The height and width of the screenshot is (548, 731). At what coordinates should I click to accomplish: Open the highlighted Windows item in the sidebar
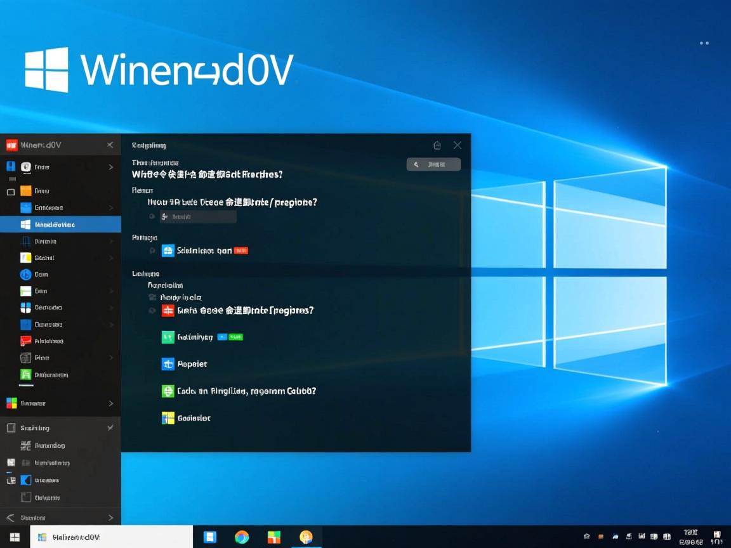[60, 224]
